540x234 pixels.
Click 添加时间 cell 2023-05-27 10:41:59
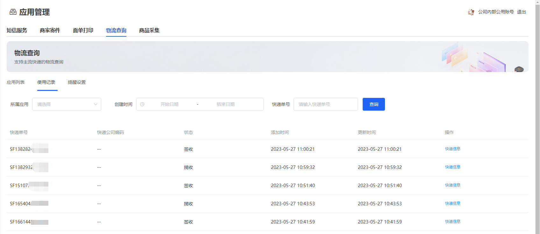293,222
